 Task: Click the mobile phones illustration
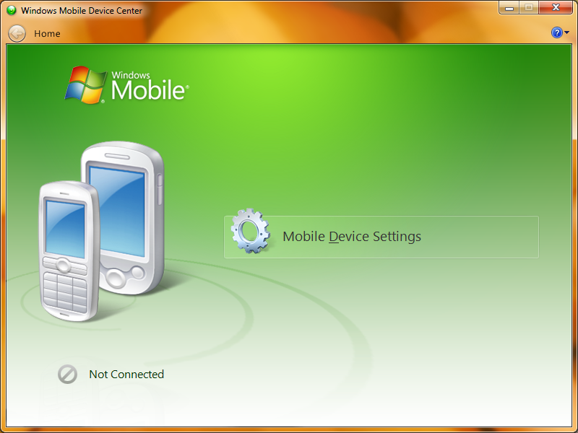[x=102, y=232]
